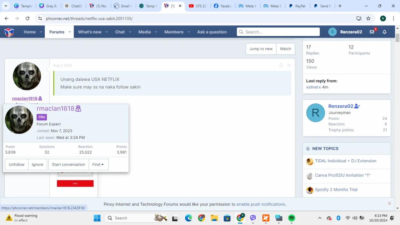Show hidden tray icons chevron
Screen dimensions: 400x225
[320, 218]
